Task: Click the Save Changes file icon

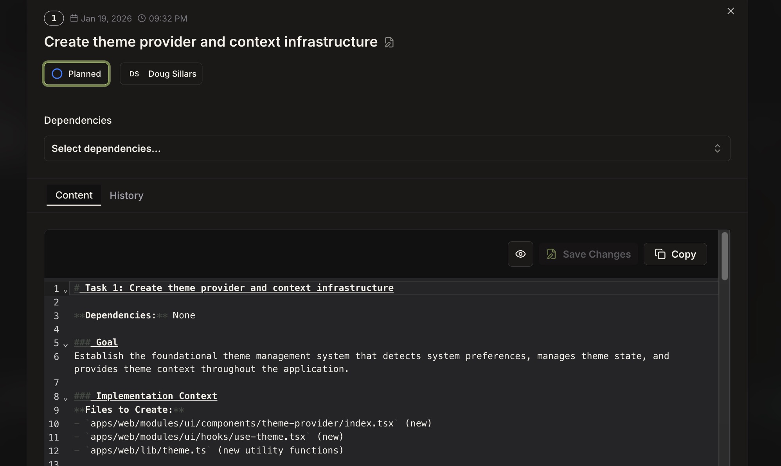Action: click(x=552, y=254)
